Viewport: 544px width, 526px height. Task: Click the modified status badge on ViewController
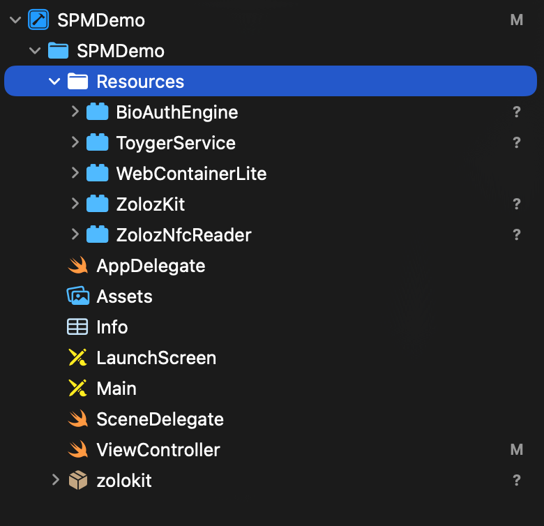[517, 450]
